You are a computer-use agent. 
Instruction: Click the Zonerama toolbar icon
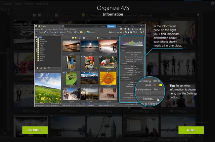[88, 32]
